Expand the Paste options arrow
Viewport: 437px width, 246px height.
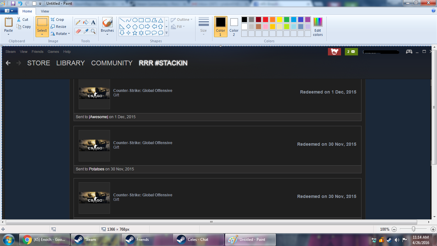point(9,34)
